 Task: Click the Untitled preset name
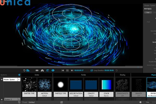[31, 102]
